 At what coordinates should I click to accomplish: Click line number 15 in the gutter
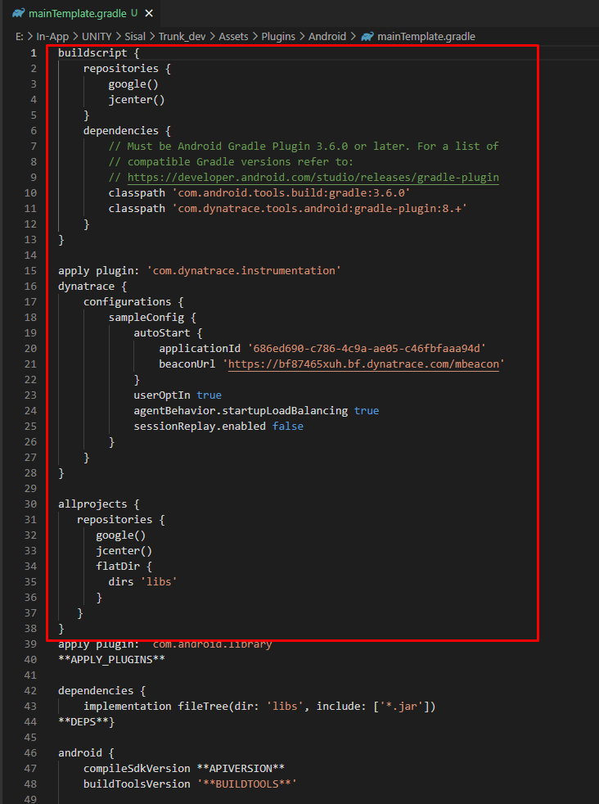tap(31, 270)
